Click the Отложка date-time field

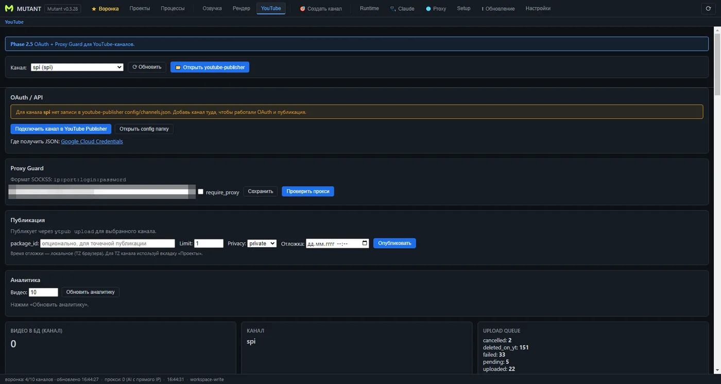coord(337,243)
